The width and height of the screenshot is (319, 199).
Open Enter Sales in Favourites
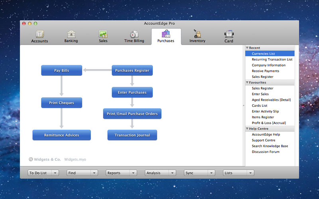tap(260, 94)
